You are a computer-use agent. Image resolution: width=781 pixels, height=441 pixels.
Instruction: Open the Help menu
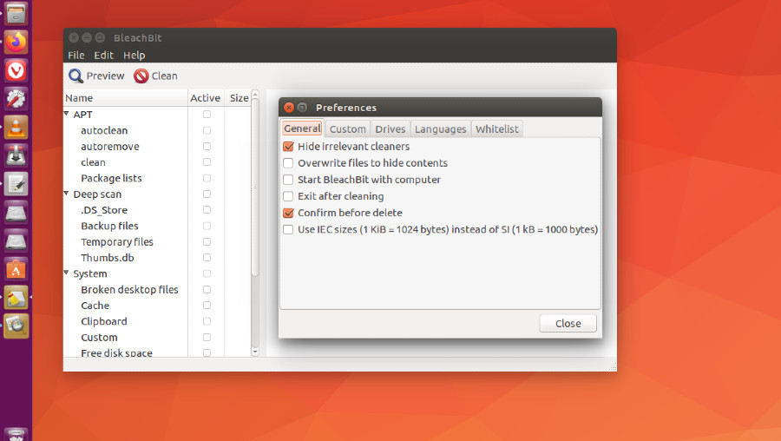134,56
